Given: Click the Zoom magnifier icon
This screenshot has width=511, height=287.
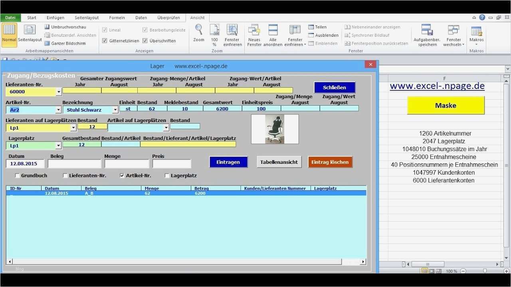Looking at the screenshot, I should (x=198, y=32).
